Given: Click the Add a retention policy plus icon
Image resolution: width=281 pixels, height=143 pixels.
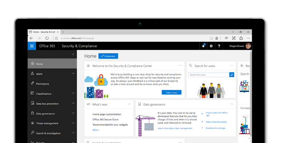Looking at the screenshot, I should [x=202, y=122].
